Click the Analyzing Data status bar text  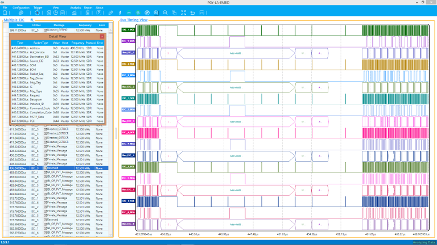(x=424, y=243)
